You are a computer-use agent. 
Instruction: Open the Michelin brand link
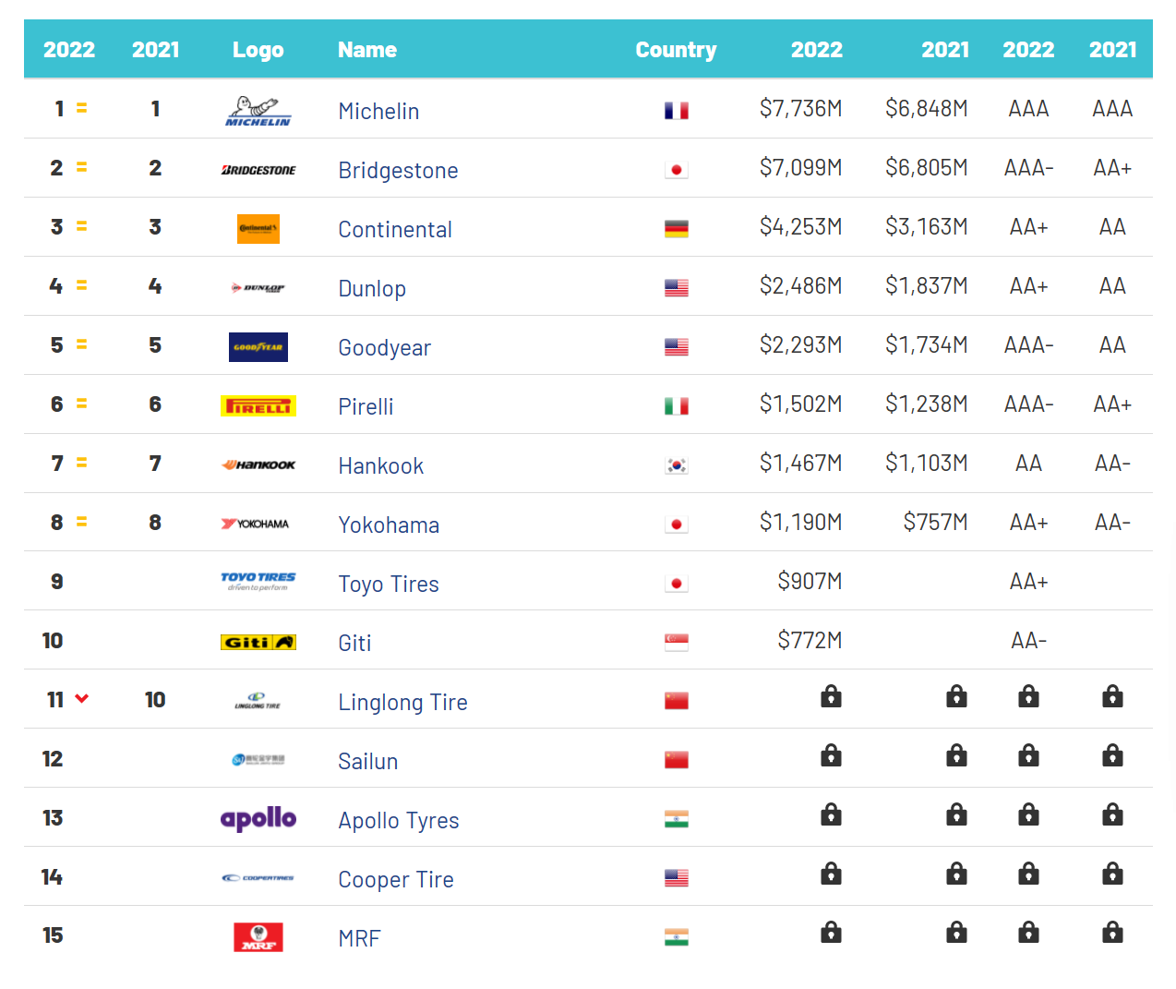[x=378, y=111]
